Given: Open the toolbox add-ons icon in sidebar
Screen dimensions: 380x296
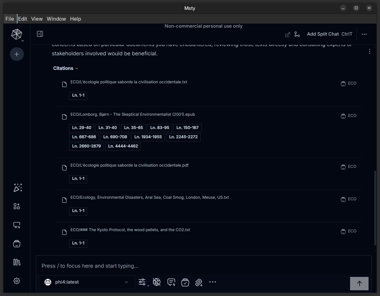Looking at the screenshot, I should tap(17, 206).
